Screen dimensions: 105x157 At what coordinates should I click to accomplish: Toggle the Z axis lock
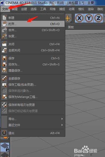click(x=98, y=18)
